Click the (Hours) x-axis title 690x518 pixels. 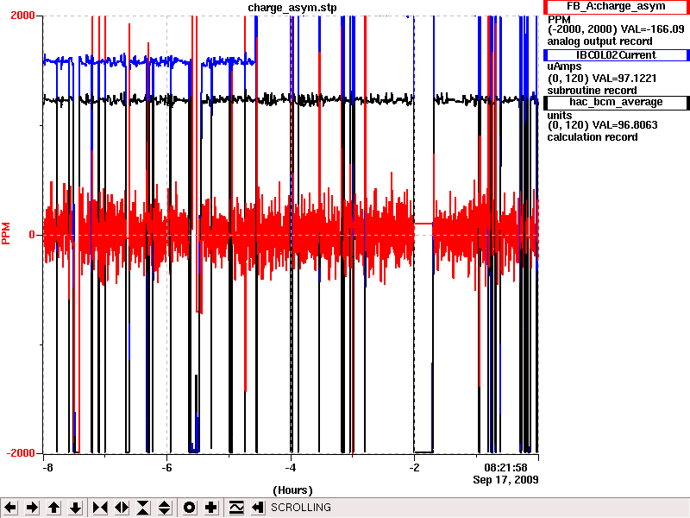point(292,490)
